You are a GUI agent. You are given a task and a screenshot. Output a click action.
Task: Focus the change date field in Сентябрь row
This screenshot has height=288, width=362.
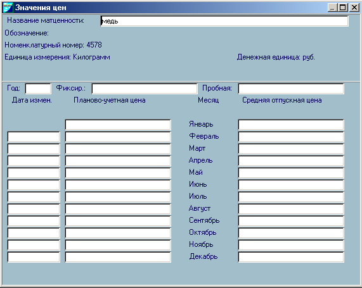pos(34,221)
